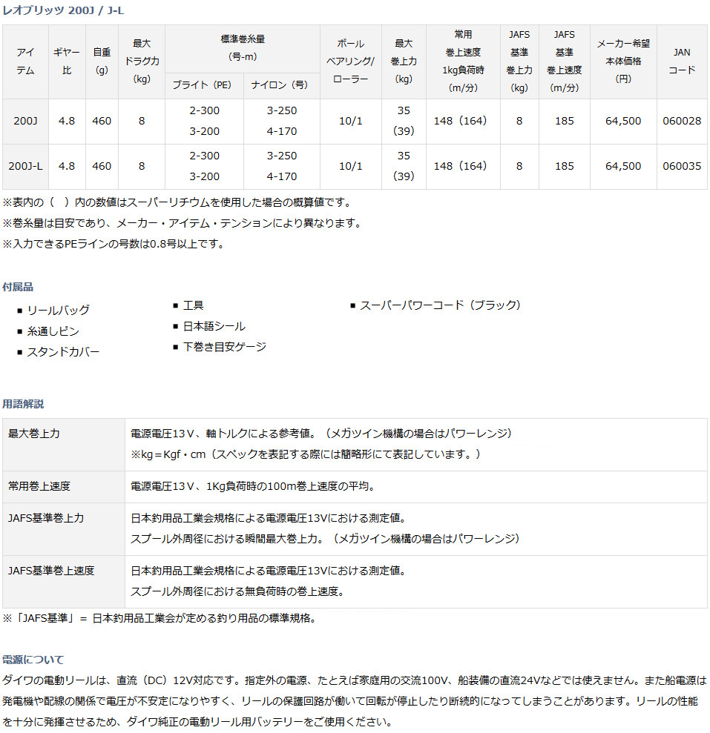This screenshot has width=710, height=733.
Task: Click the スプール外周径における瞬間最大巻上力 line
Action: tap(326, 539)
